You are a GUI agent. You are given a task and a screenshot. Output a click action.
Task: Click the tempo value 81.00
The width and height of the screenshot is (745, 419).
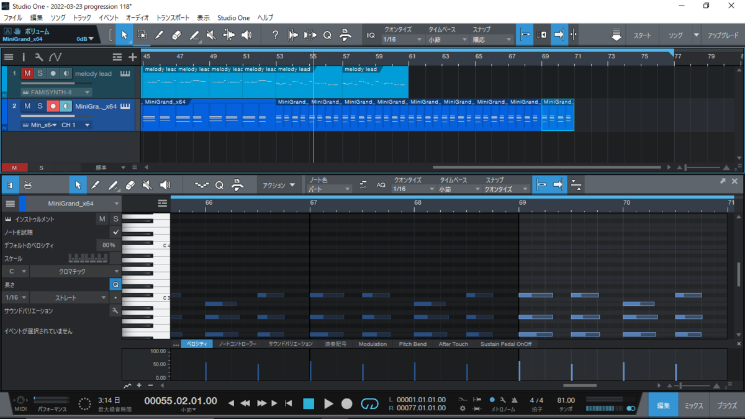pos(566,400)
